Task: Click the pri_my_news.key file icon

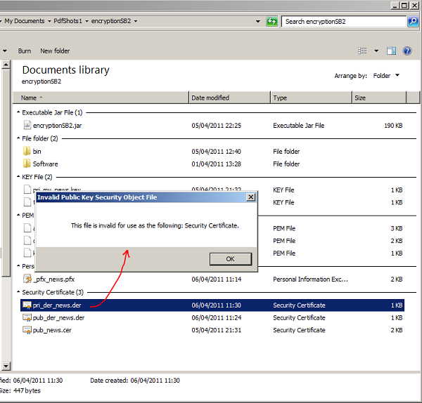Action: [27, 189]
